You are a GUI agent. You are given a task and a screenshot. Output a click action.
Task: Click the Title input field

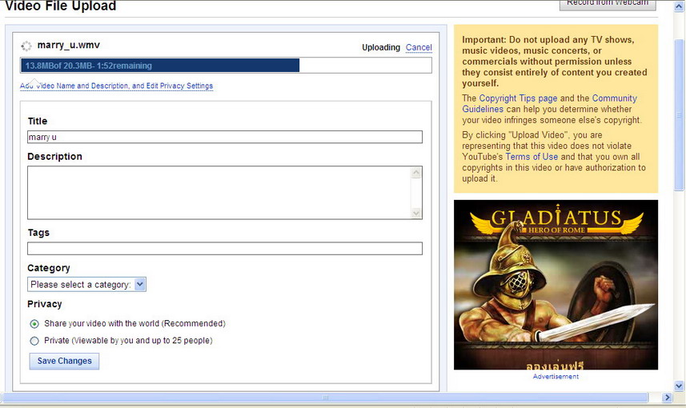tap(225, 137)
